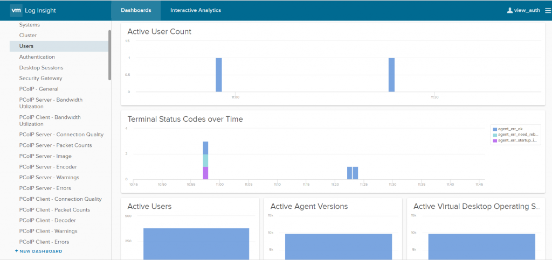The image size is (552, 260).
Task: Click the agent_err_need_reb legend color swatch
Action: 495,135
